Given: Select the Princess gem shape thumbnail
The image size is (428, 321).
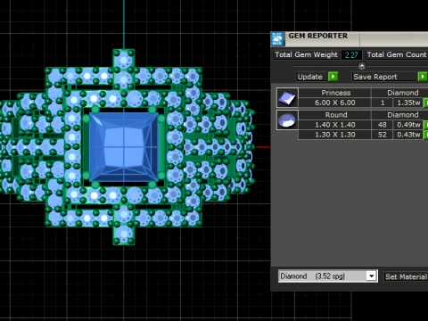Looking at the screenshot, I should click(x=287, y=97).
